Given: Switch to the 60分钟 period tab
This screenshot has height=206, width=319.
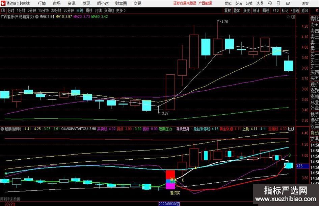Looking at the screenshot, I should (69, 10).
